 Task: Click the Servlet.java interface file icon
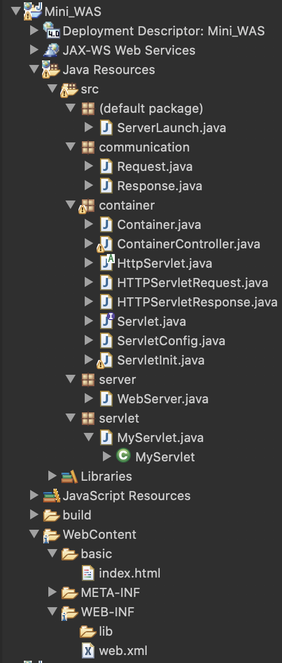[x=107, y=321]
